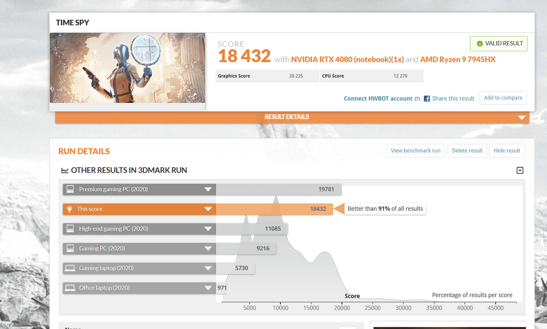Click the Facebook share icon

pyautogui.click(x=426, y=99)
